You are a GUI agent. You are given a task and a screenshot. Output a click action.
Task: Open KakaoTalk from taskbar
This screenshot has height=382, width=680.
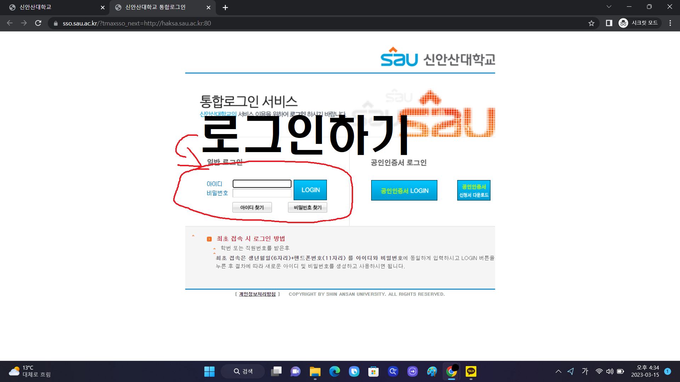[471, 371]
